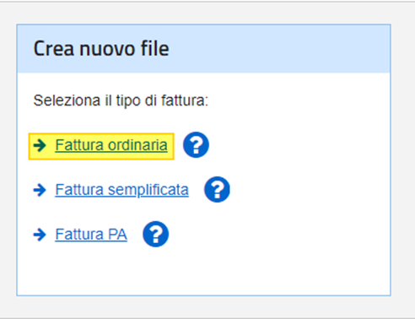
Task: Click the empty white area below Fattura PA
Action: 203,272
